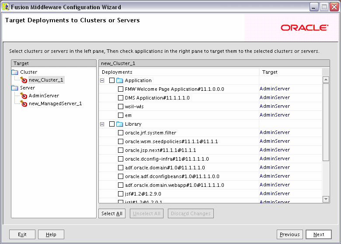Click the Deployments column header
341x244 pixels.
179,72
